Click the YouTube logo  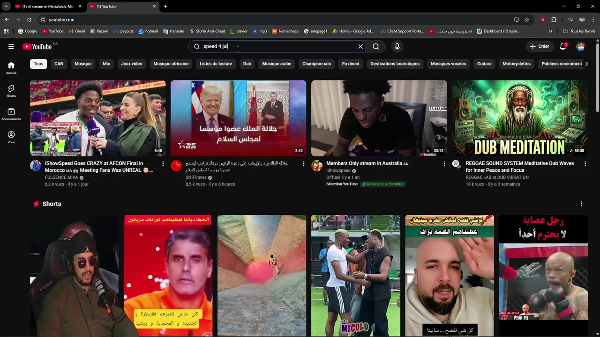pyautogui.click(x=37, y=46)
